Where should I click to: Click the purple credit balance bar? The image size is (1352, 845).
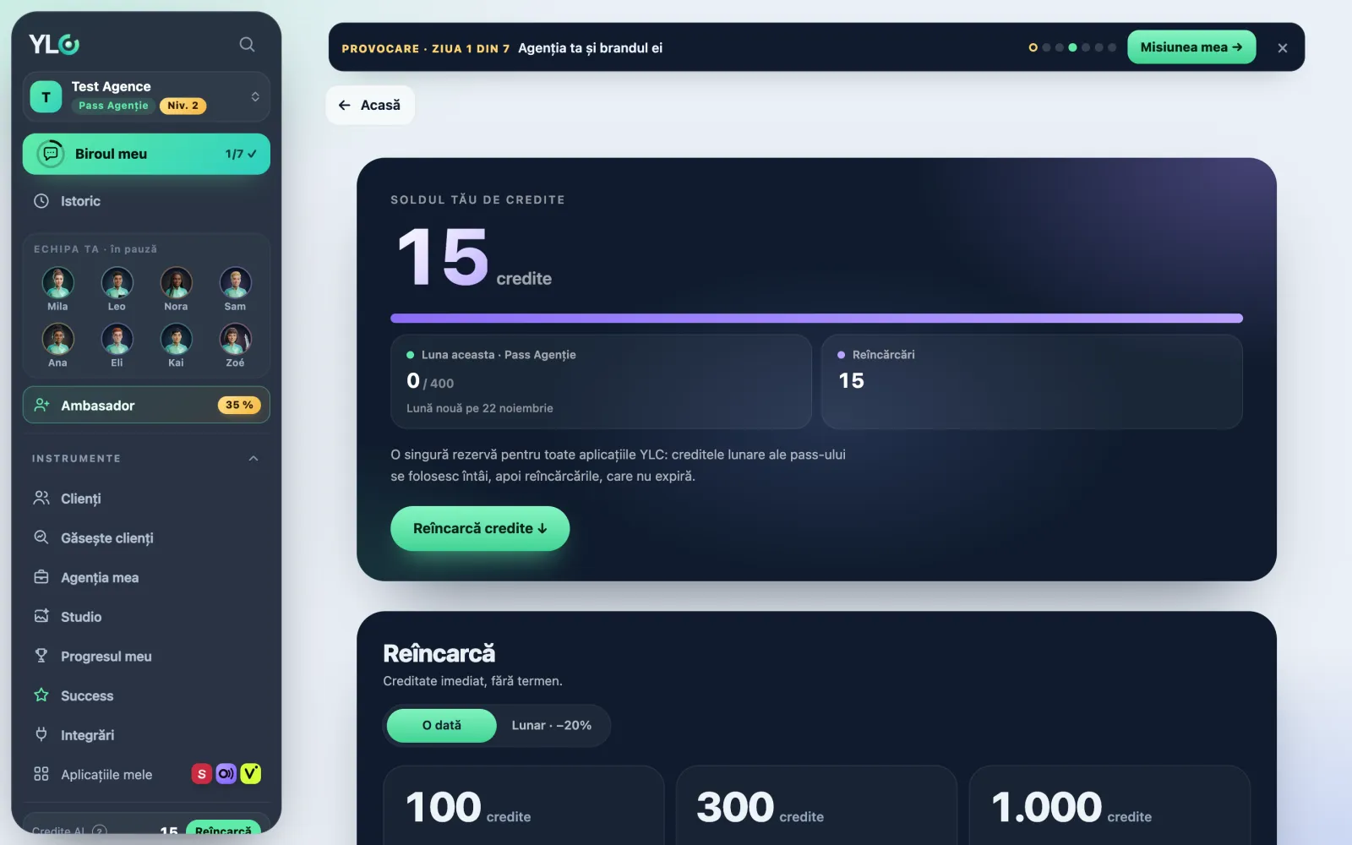(x=816, y=319)
